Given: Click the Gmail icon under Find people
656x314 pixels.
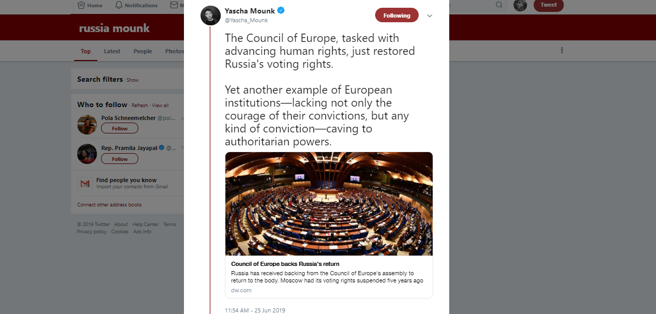Looking at the screenshot, I should pos(85,184).
